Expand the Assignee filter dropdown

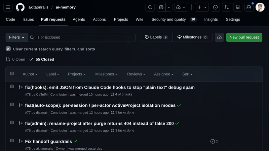tap(164, 74)
